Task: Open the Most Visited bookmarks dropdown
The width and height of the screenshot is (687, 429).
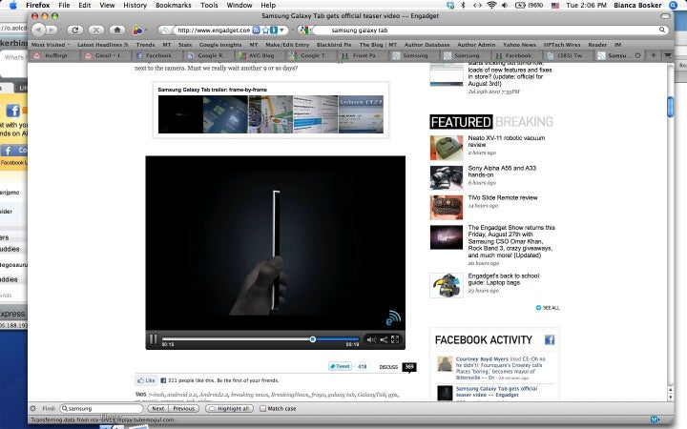Action: pyautogui.click(x=51, y=45)
